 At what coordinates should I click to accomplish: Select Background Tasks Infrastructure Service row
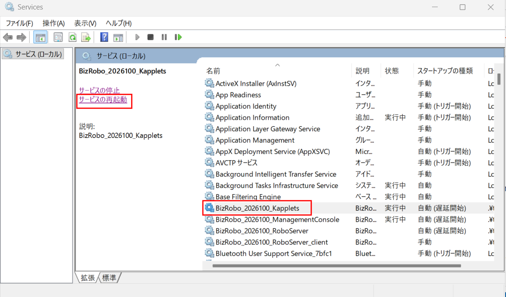pos(276,185)
